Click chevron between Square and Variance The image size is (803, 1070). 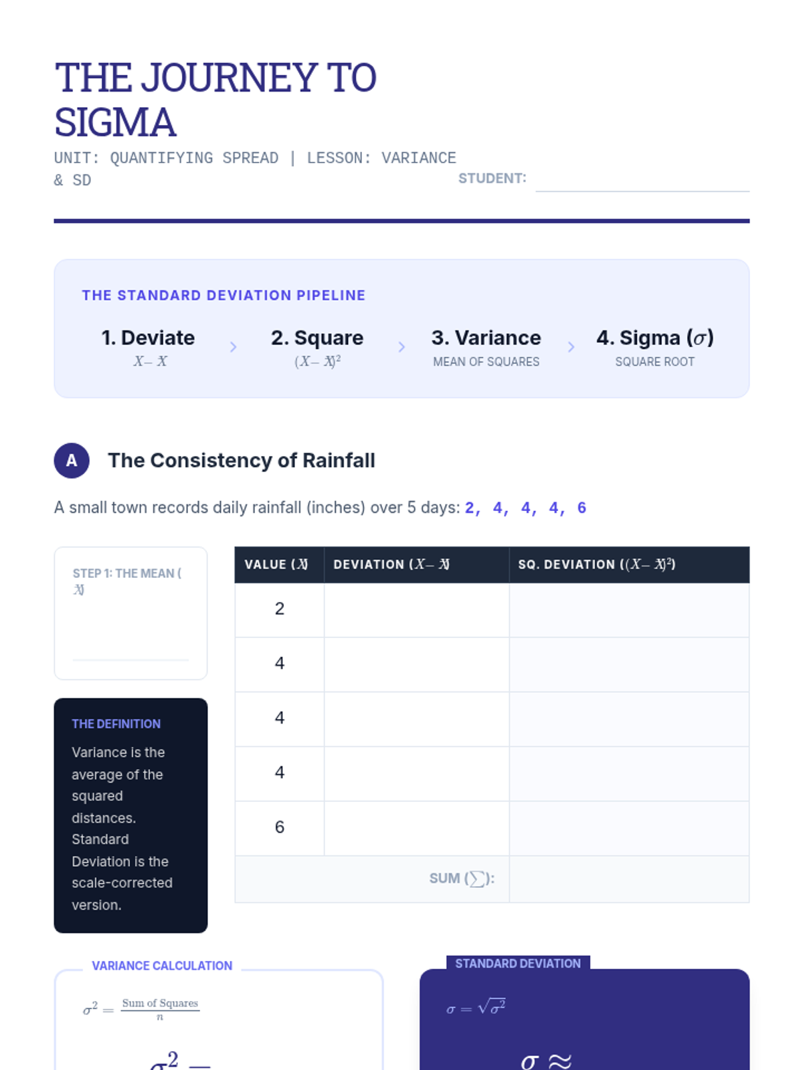401,346
